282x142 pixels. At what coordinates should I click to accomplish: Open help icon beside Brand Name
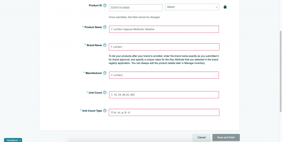click(x=105, y=45)
